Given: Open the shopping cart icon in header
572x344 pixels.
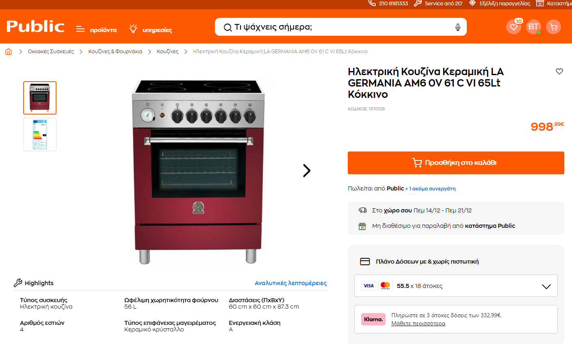Looking at the screenshot, I should [x=553, y=27].
